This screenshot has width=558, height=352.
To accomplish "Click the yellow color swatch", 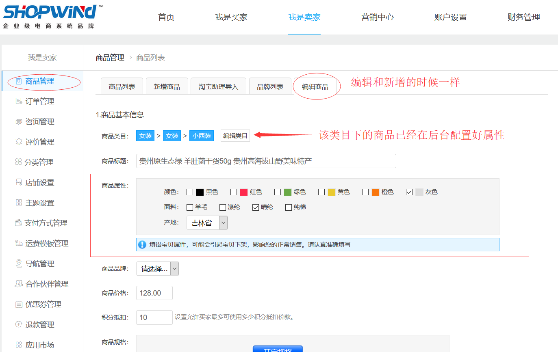I will (332, 192).
